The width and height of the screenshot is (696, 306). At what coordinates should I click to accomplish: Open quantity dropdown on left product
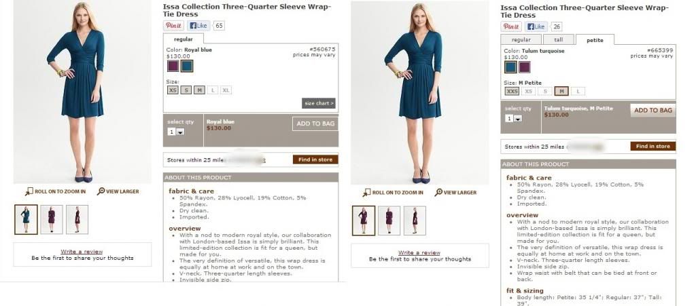176,132
